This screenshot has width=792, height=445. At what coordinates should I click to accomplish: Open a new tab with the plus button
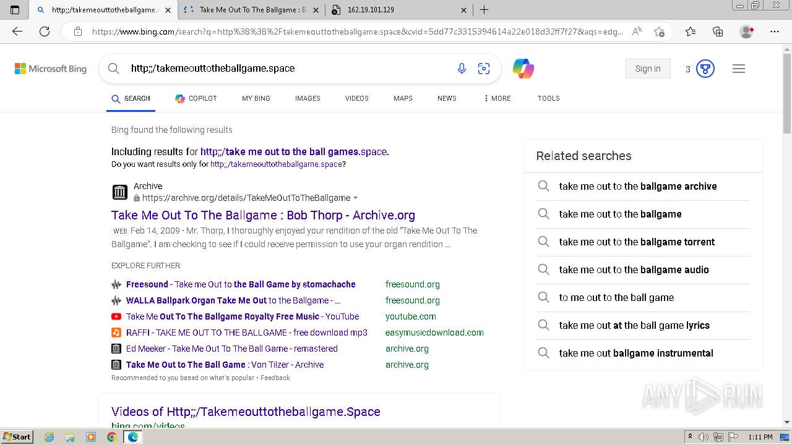[x=484, y=10]
